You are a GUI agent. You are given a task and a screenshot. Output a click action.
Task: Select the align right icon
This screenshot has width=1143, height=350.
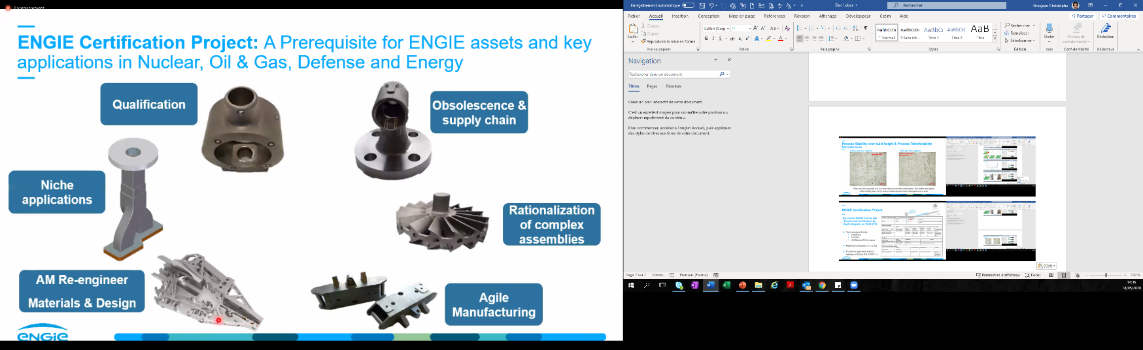[814, 39]
